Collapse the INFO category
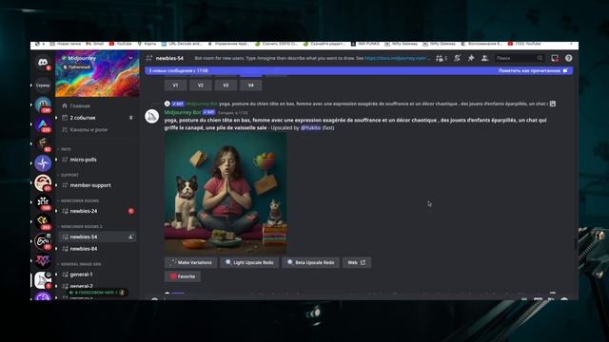This screenshot has height=342, width=609. point(65,149)
